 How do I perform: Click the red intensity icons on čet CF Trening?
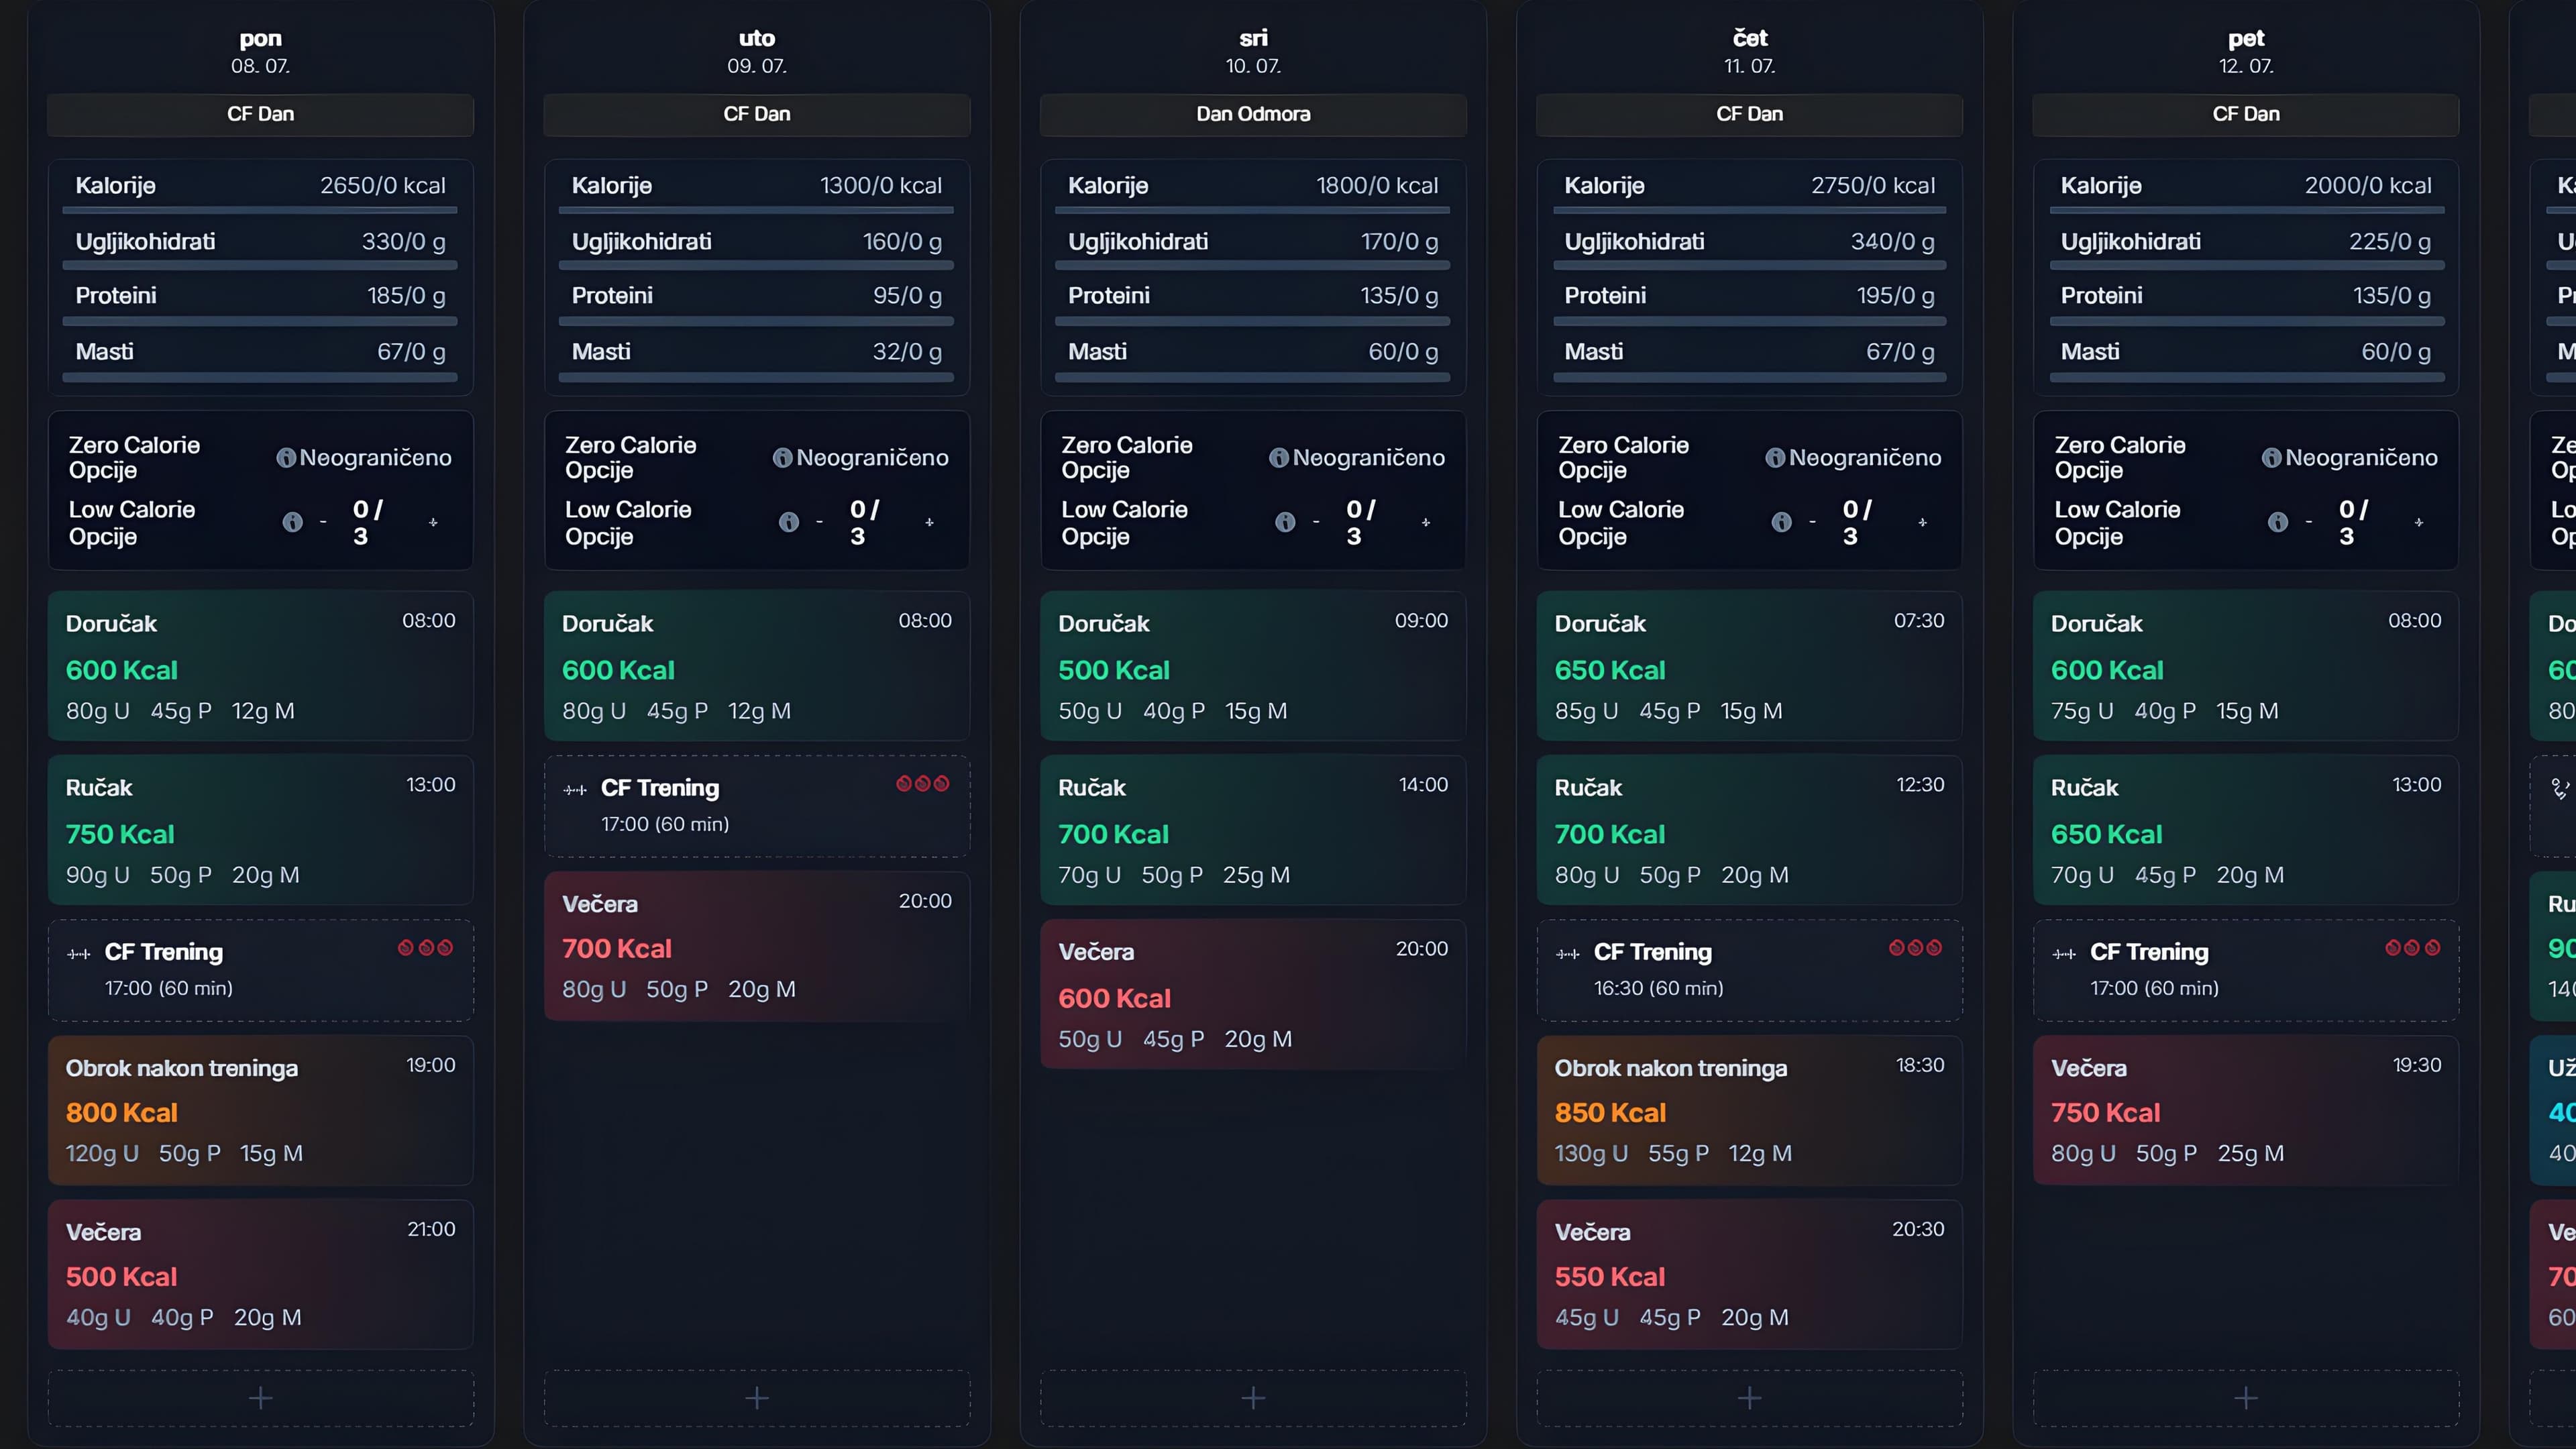tap(1915, 947)
